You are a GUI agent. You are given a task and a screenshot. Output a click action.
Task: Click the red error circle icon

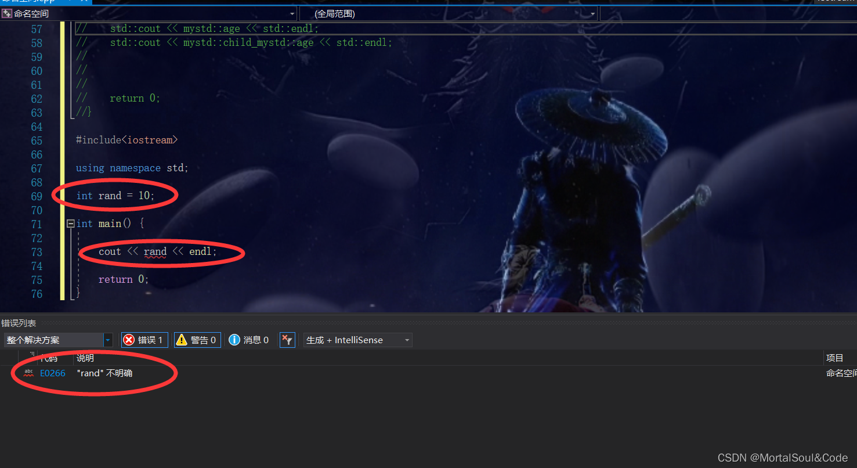(129, 340)
